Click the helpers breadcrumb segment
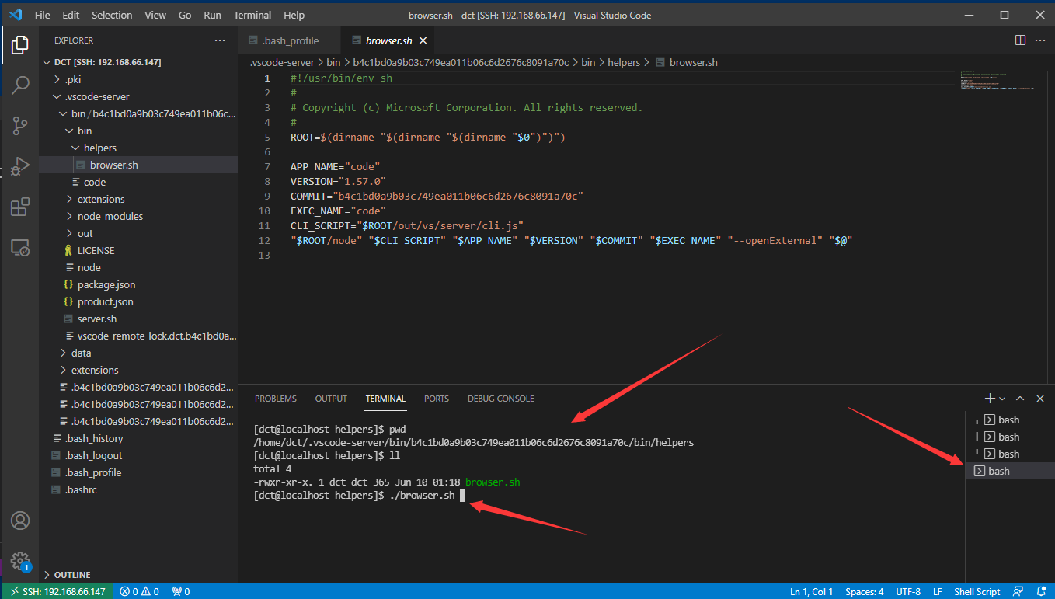This screenshot has width=1055, height=599. point(624,62)
